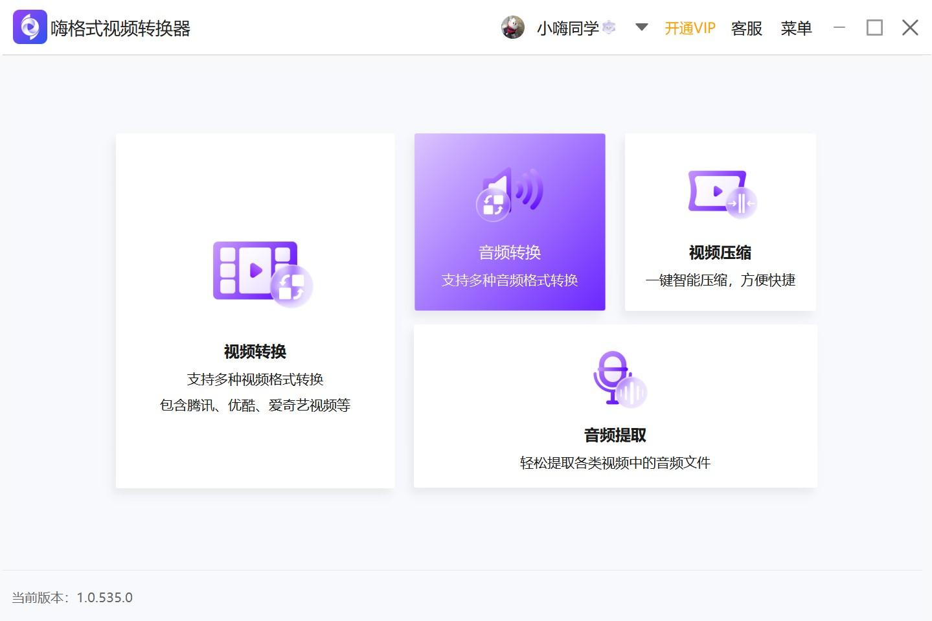The height and width of the screenshot is (621, 932).
Task: Click the version number 1.0.535.0 text
Action: pyautogui.click(x=104, y=598)
